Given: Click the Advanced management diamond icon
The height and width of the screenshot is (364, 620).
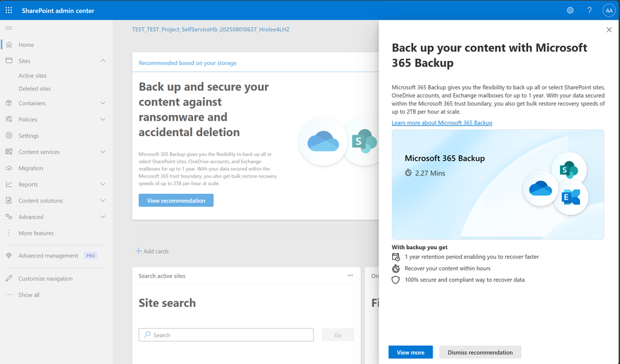Looking at the screenshot, I should pyautogui.click(x=9, y=255).
